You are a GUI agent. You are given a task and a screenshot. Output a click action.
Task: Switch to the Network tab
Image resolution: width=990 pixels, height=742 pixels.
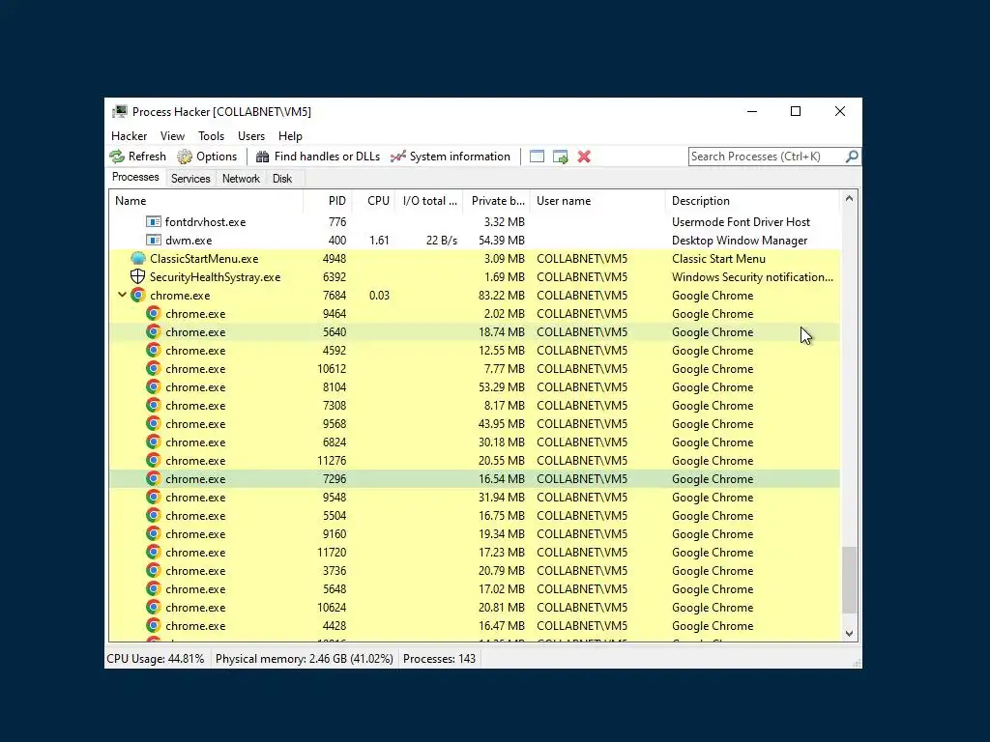click(241, 179)
